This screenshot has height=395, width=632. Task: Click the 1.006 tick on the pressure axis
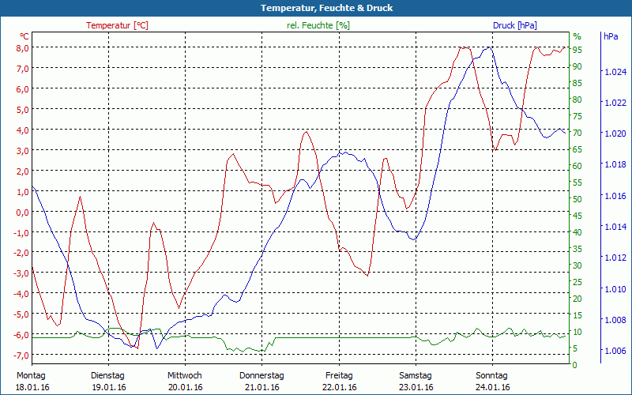point(614,351)
